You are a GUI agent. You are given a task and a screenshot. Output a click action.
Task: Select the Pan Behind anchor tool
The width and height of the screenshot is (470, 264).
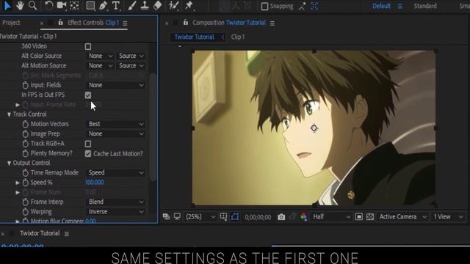click(x=74, y=5)
